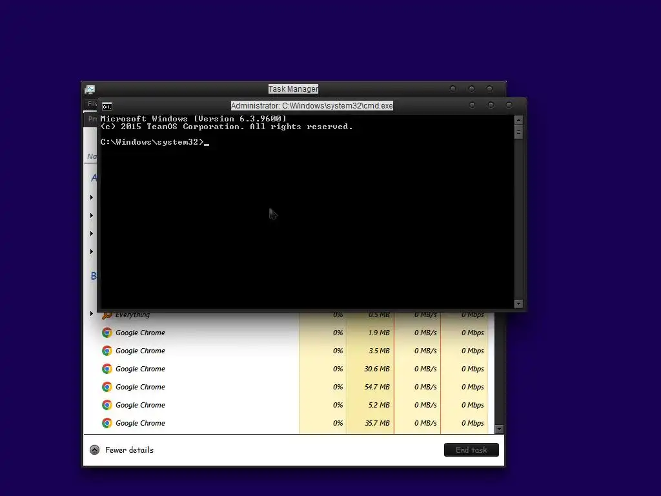Click Chrome icon in the 1.9 MB row
This screenshot has height=496, width=661.
(107, 333)
